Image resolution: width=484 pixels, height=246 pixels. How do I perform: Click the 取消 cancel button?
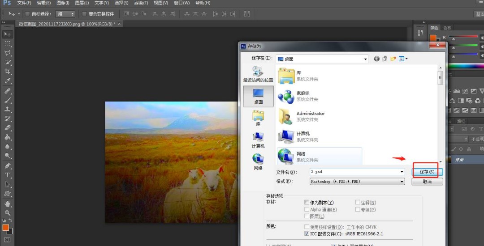(x=427, y=182)
